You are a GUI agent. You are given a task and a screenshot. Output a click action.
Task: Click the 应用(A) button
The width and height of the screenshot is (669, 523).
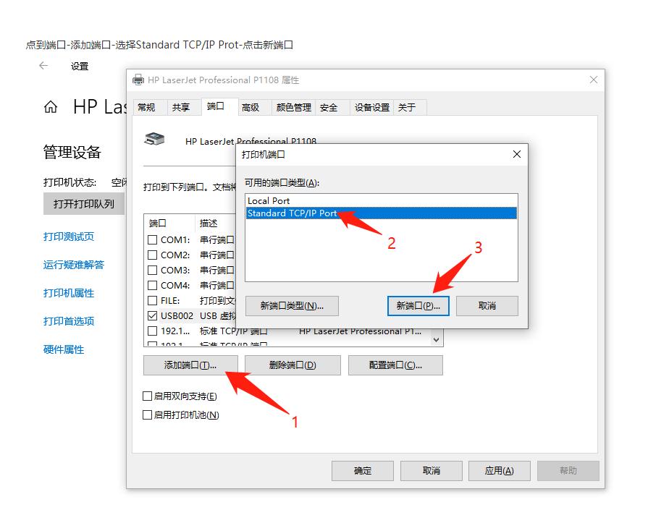click(x=500, y=471)
